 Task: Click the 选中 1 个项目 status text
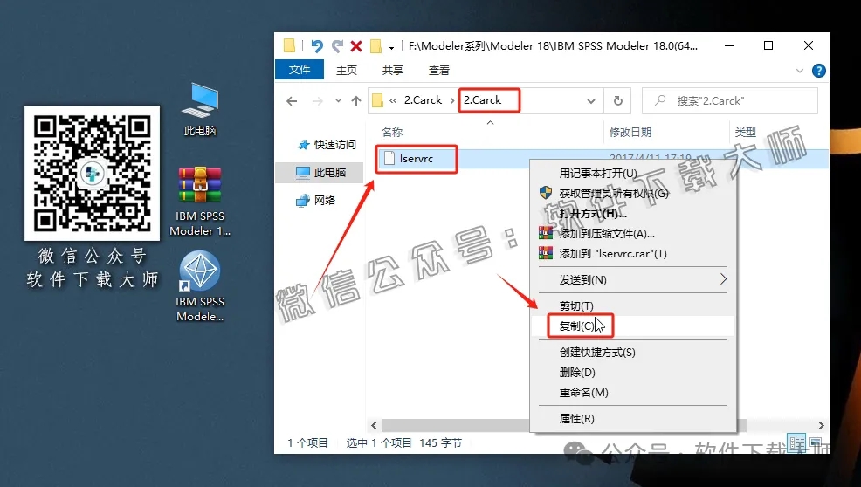tap(379, 443)
